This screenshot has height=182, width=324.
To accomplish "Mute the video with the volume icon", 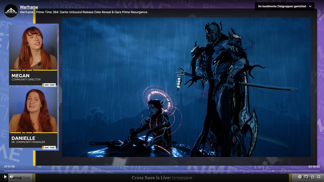I will click(x=12, y=177).
